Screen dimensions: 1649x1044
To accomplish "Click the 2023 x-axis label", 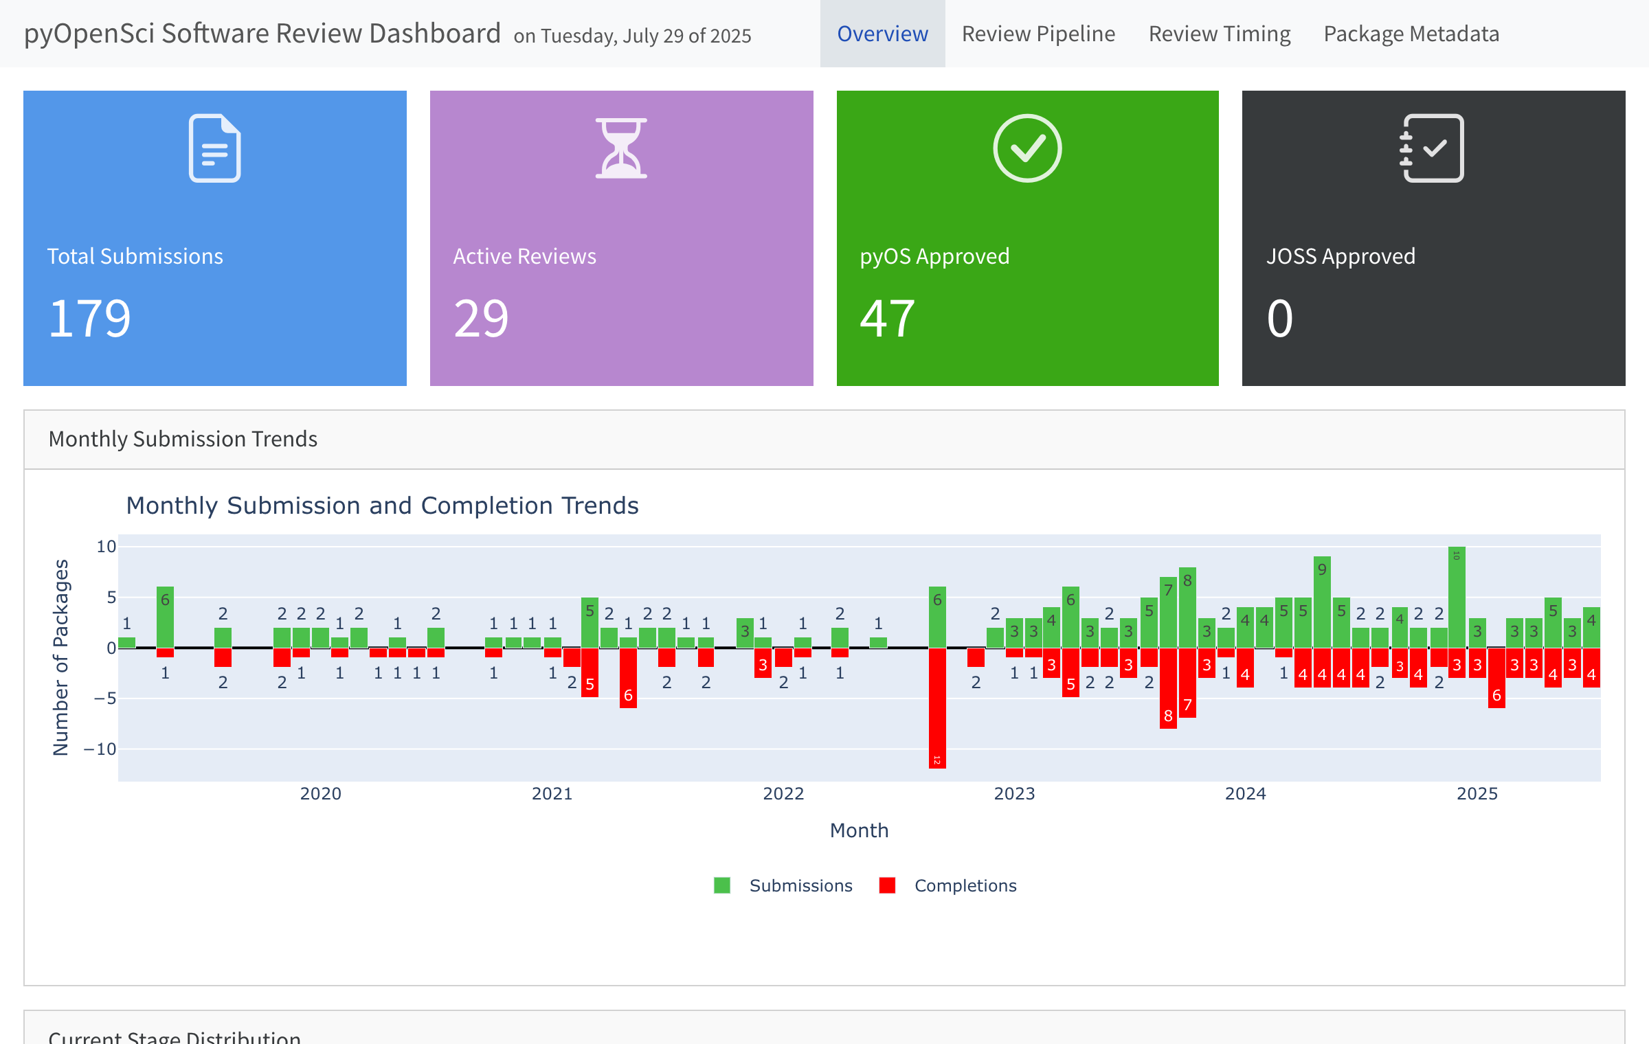I will (1014, 793).
